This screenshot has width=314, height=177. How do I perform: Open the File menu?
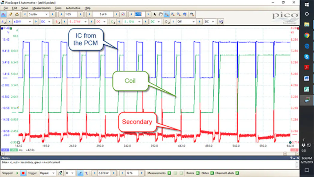click(6, 8)
